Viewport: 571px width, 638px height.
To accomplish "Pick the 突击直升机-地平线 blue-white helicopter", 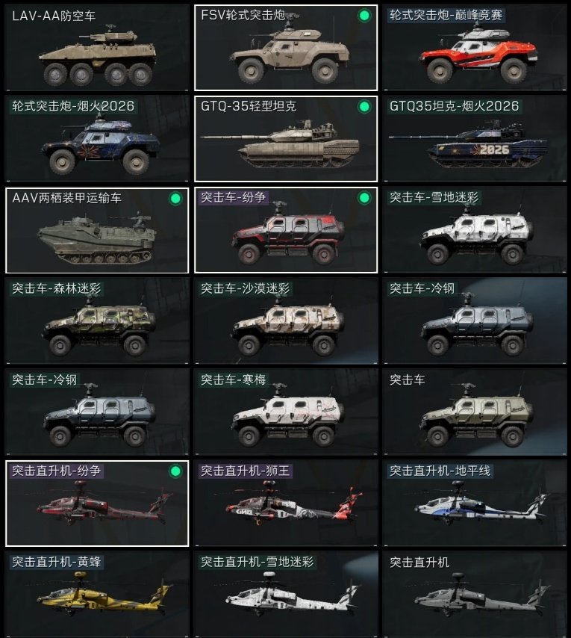I will pyautogui.click(x=475, y=503).
